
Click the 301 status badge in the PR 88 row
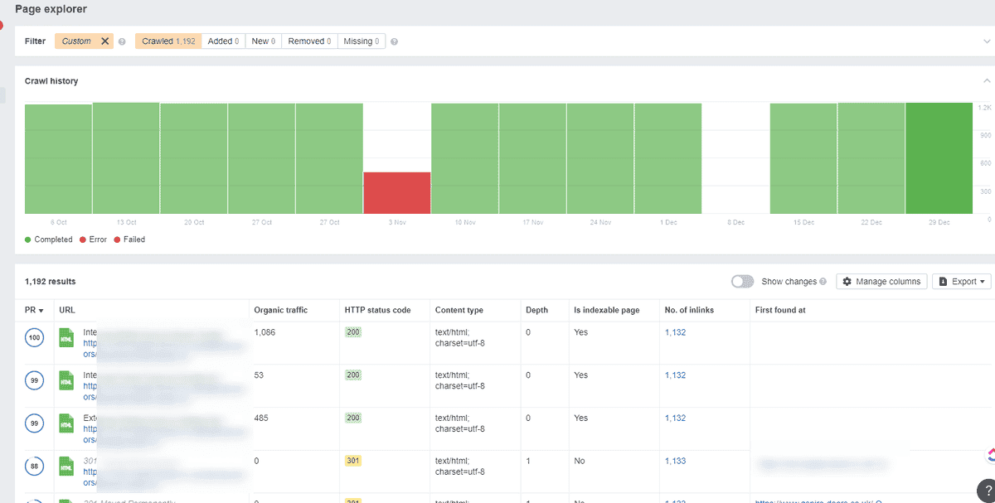pyautogui.click(x=353, y=461)
